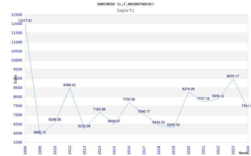
Task: Click the 12000 y-axis tick label
Action: 17,24
